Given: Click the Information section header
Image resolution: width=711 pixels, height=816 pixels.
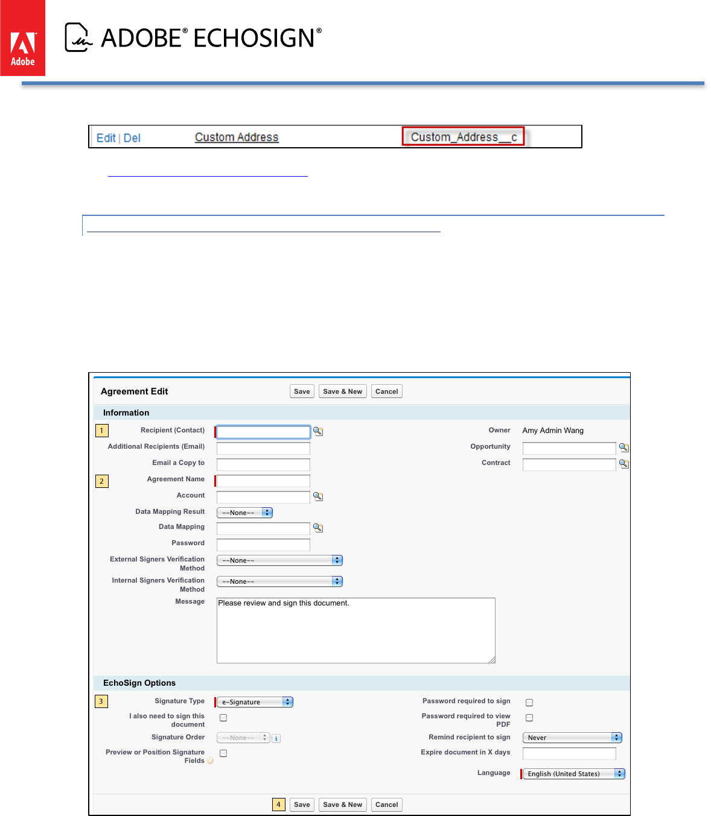Looking at the screenshot, I should (x=126, y=413).
